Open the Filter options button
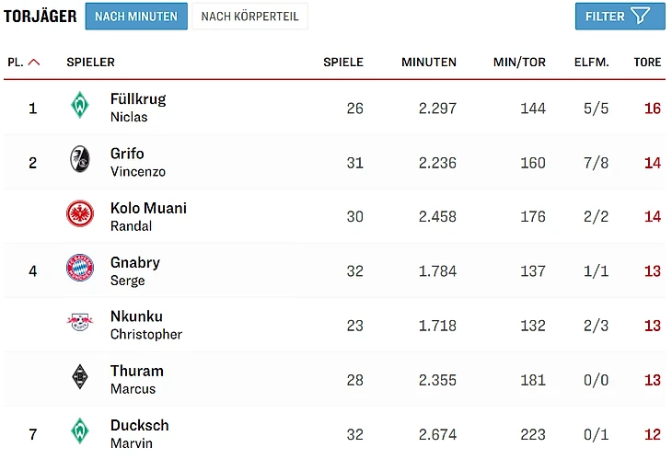This screenshot has width=672, height=459. 619,16
